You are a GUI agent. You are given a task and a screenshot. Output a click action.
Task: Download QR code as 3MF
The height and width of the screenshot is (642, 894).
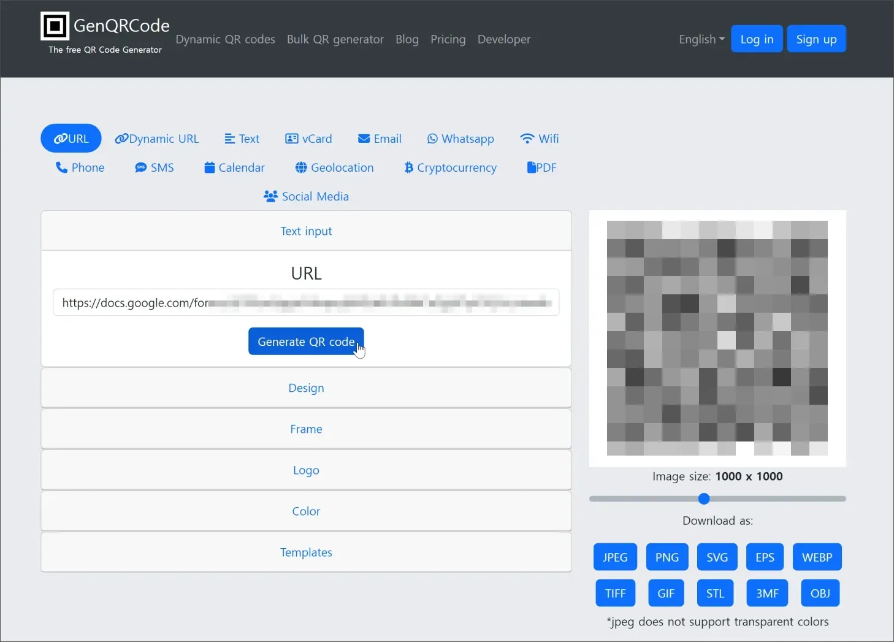pos(767,593)
